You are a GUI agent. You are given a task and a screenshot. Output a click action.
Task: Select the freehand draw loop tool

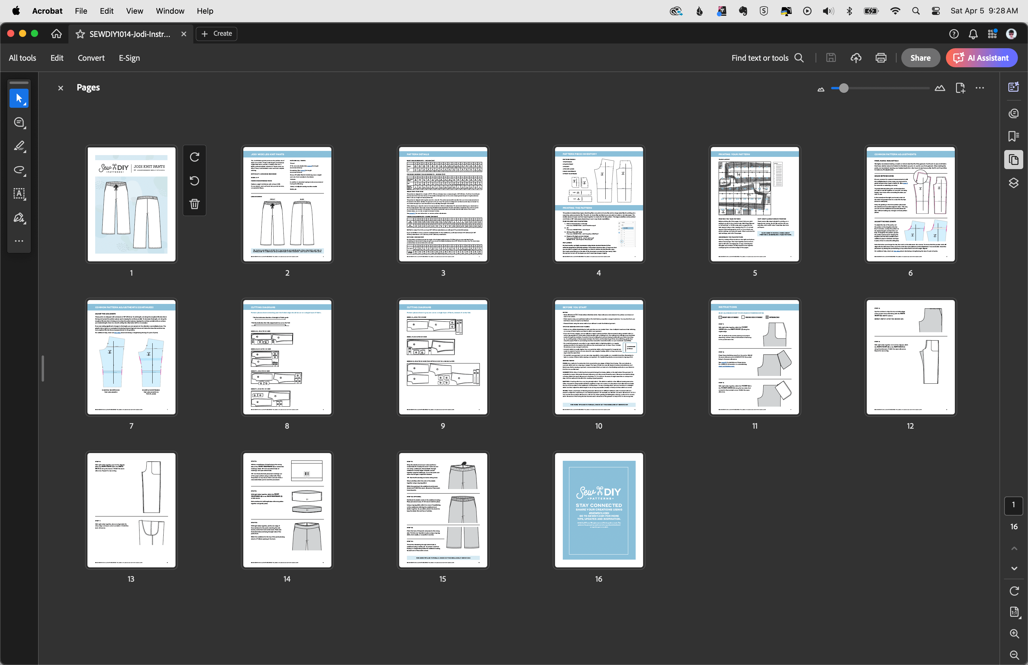(19, 170)
